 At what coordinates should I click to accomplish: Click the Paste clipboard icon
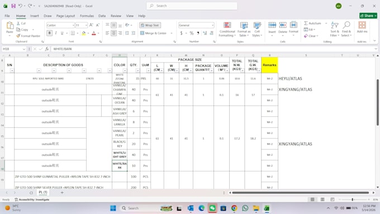pos(9,26)
